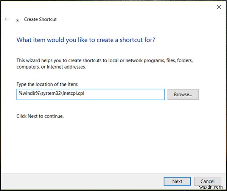Screen dimensions: 227x191
Task: Proceed with the Next button
Action: point(177,181)
